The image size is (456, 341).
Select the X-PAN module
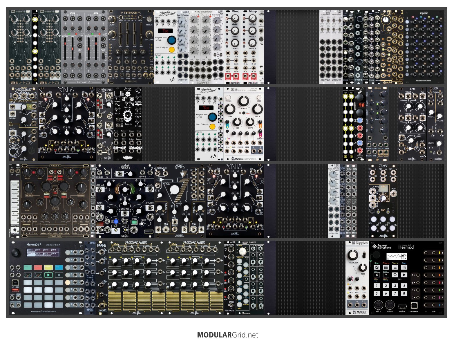412,124
